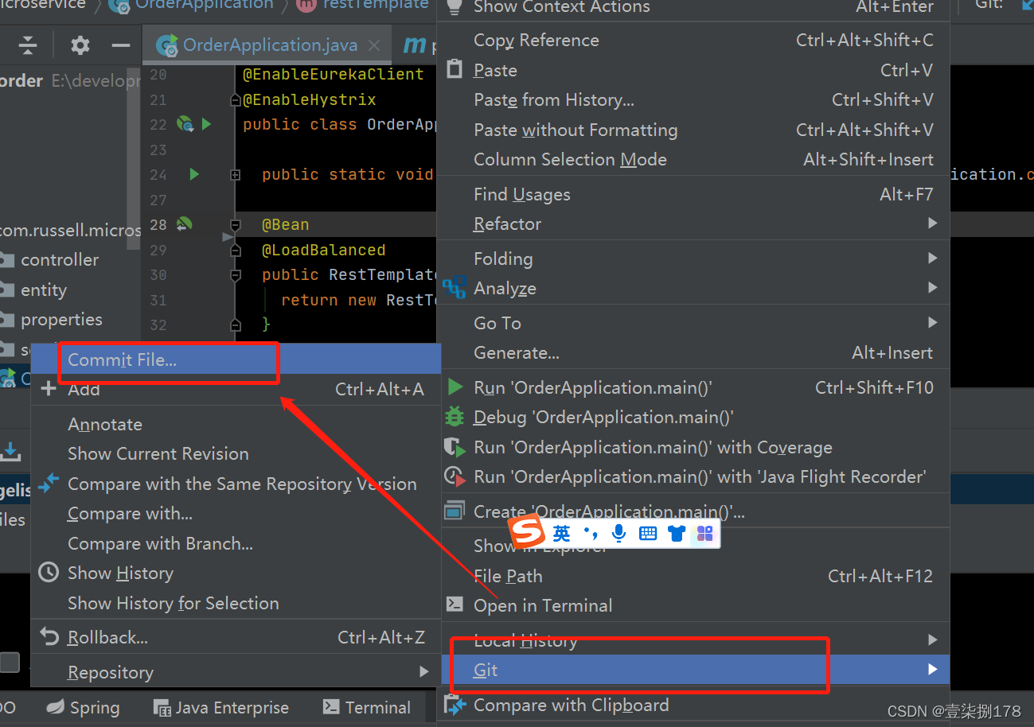The image size is (1034, 727).
Task: Click the clock icon for Show History
Action: coord(49,573)
